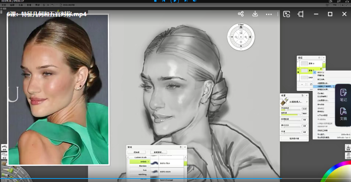Click the up arrow of layers panel scrollbar
Image resolution: width=351 pixels, height=182 pixels.
pyautogui.click(x=324, y=61)
